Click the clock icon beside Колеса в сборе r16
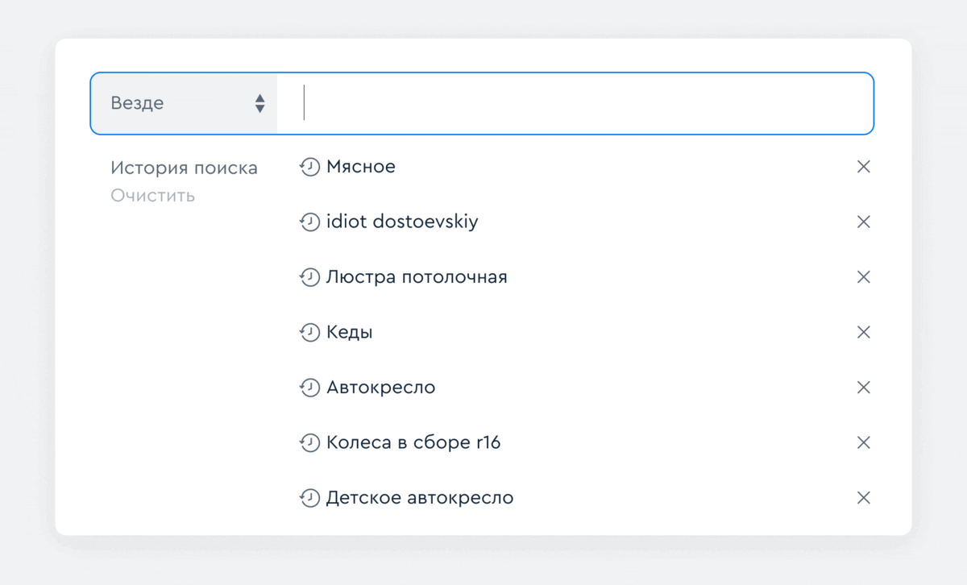The image size is (967, 585). pos(309,442)
